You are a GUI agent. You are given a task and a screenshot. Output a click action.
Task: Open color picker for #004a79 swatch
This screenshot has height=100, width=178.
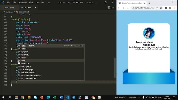31,37
